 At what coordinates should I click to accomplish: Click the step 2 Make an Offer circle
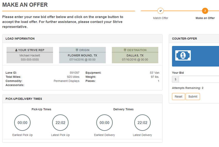(205, 11)
